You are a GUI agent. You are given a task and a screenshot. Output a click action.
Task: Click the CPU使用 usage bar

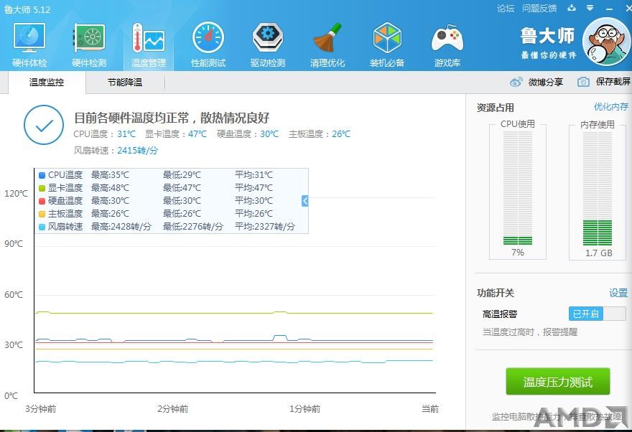[x=518, y=188]
